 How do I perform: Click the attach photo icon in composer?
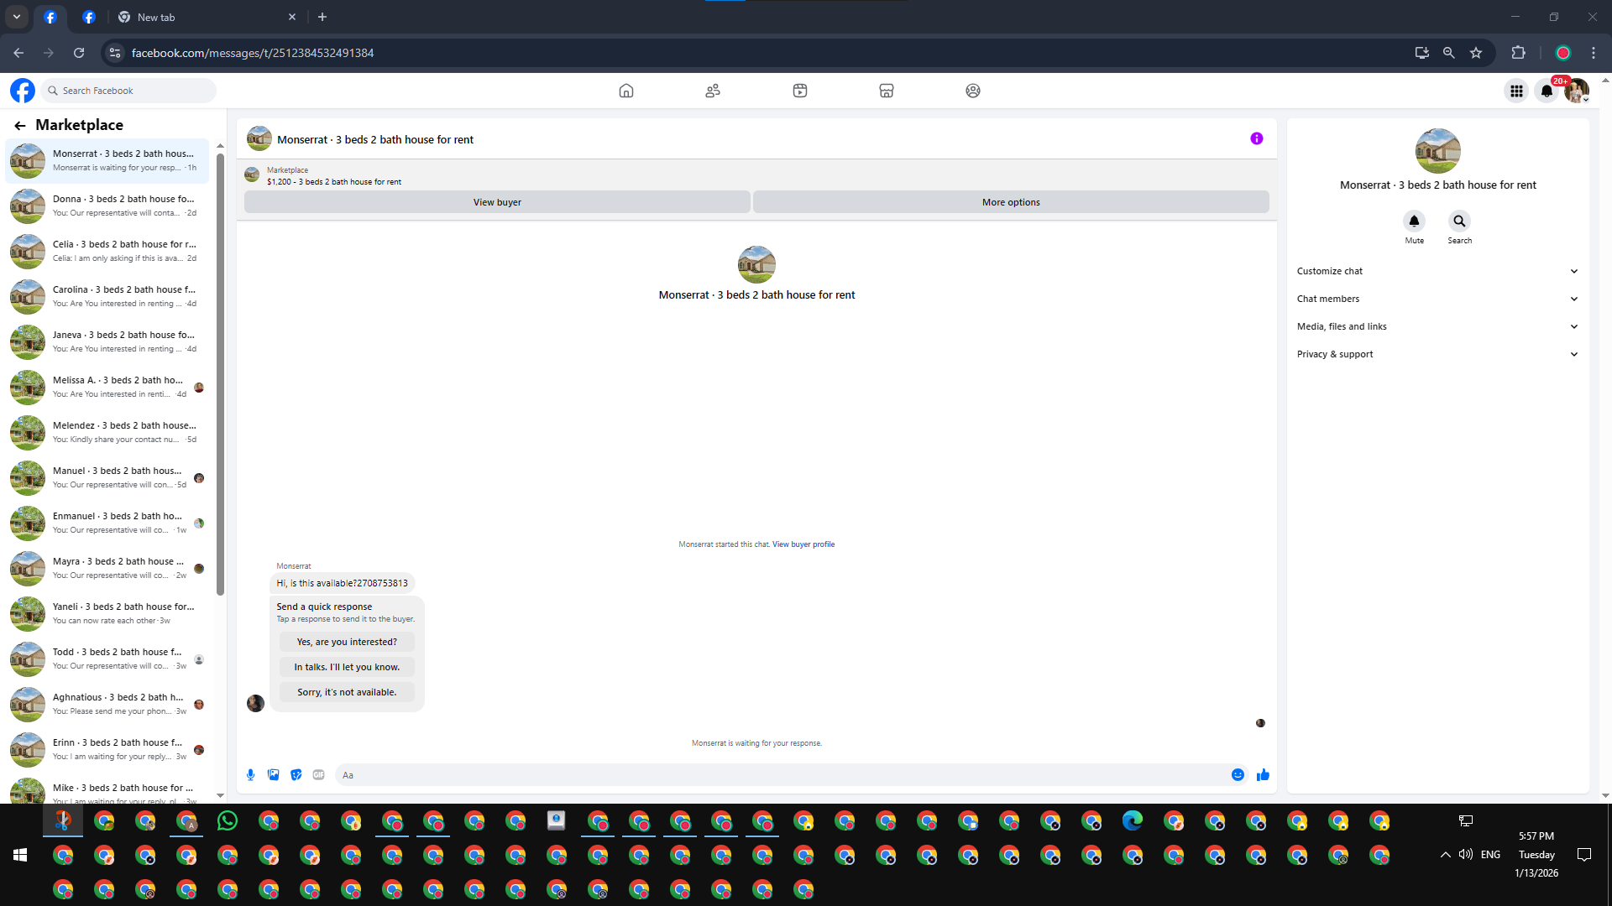[x=273, y=775]
